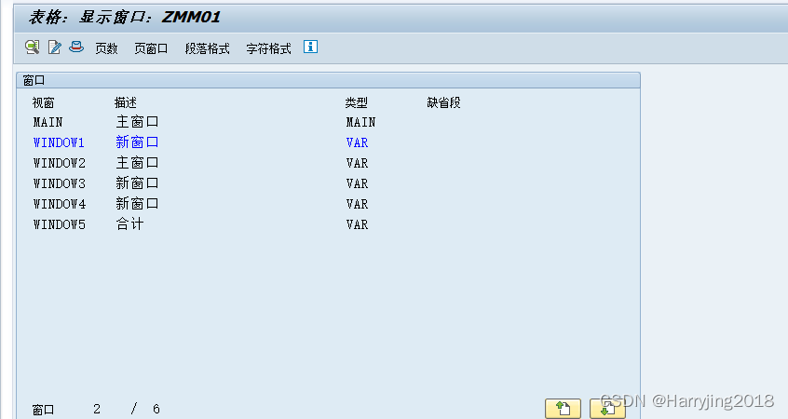Viewport: 788px width, 419px height.
Task: Click the 描述 column header
Action: 125,103
